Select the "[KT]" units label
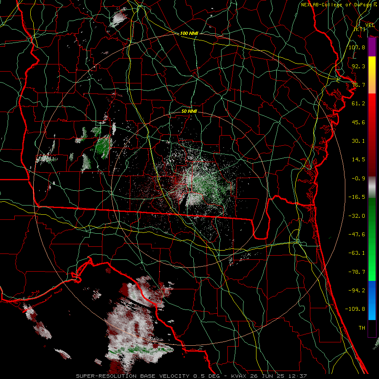Viewport: 379px width, 379px height. [x=360, y=29]
